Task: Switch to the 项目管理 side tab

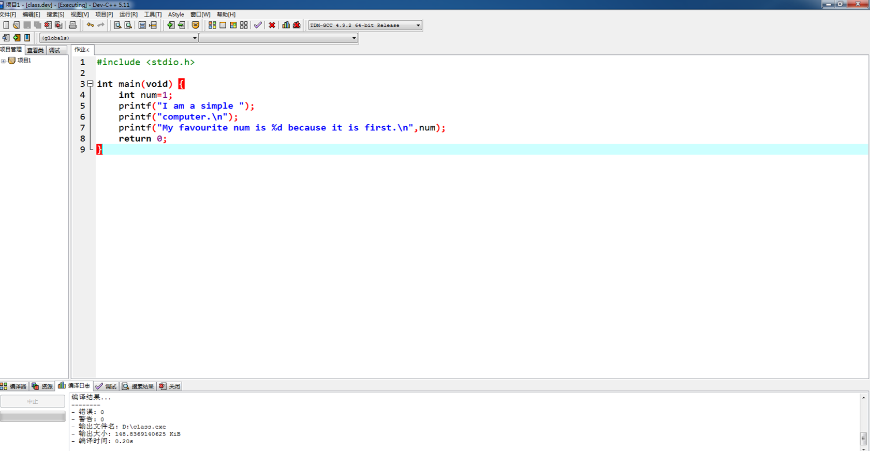Action: [12, 50]
